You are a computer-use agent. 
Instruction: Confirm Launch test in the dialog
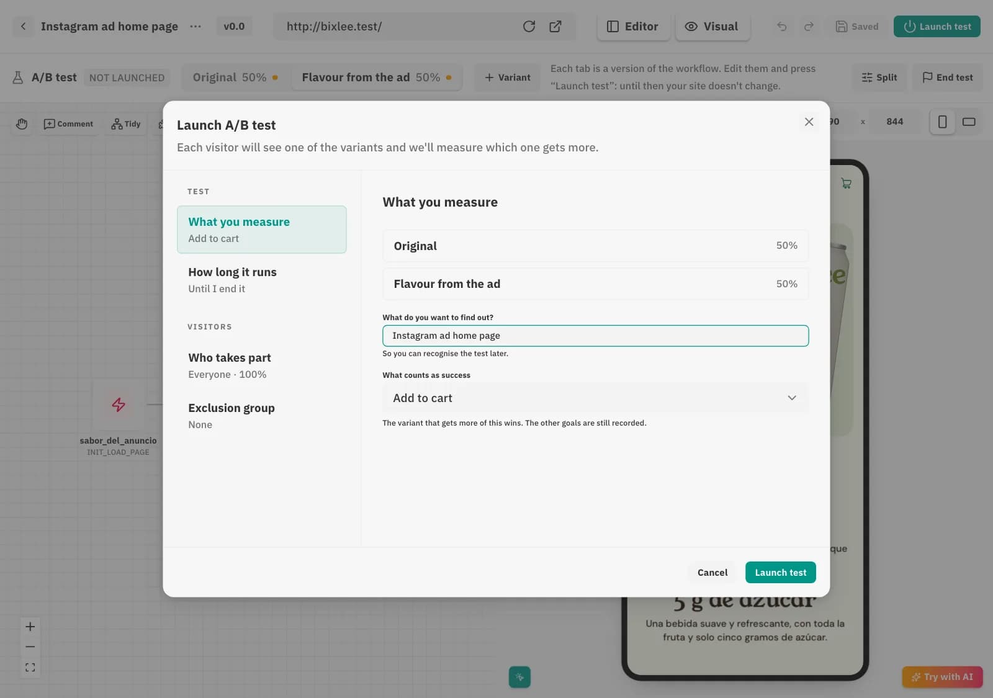(780, 573)
